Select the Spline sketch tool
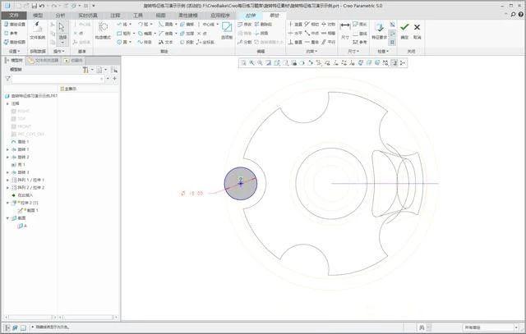 click(145, 42)
